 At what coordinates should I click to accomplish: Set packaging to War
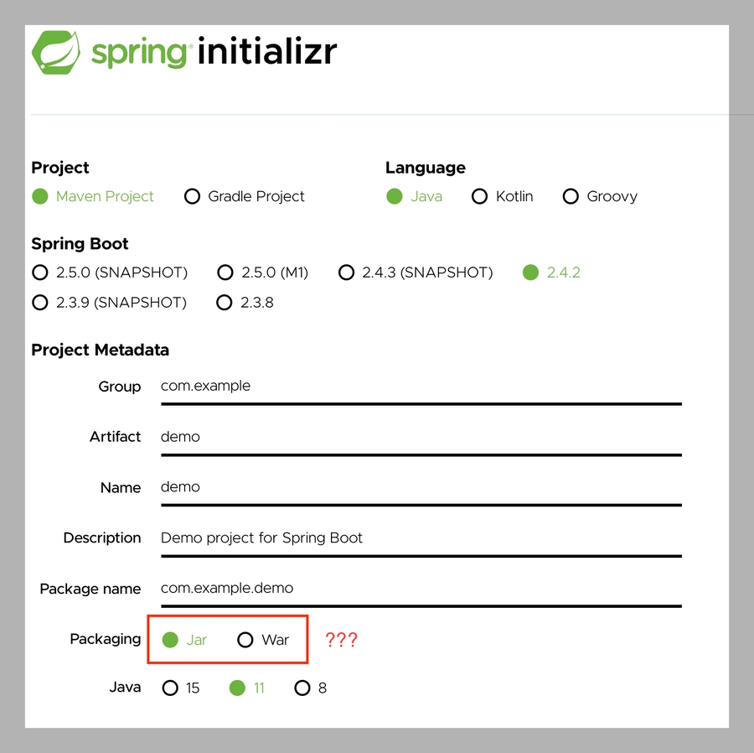[245, 641]
